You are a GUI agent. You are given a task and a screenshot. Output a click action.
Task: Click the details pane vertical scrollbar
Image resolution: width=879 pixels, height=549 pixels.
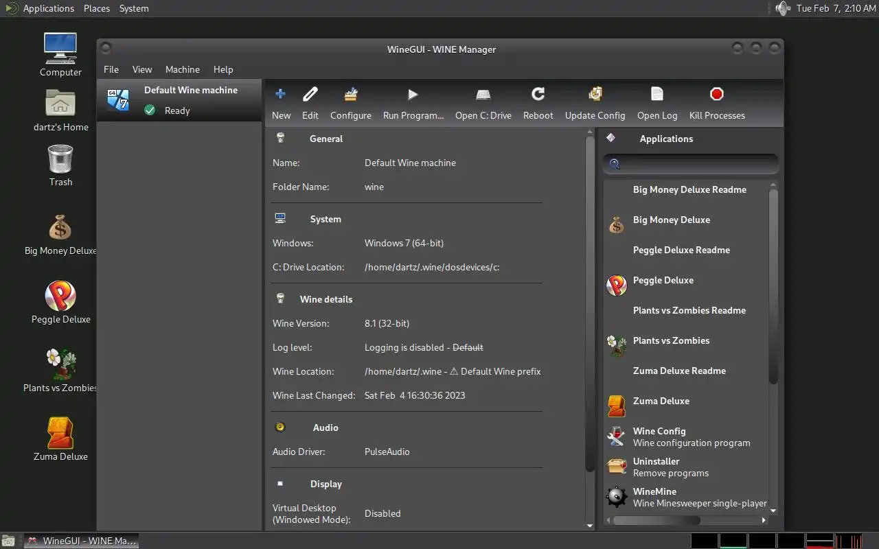click(589, 305)
